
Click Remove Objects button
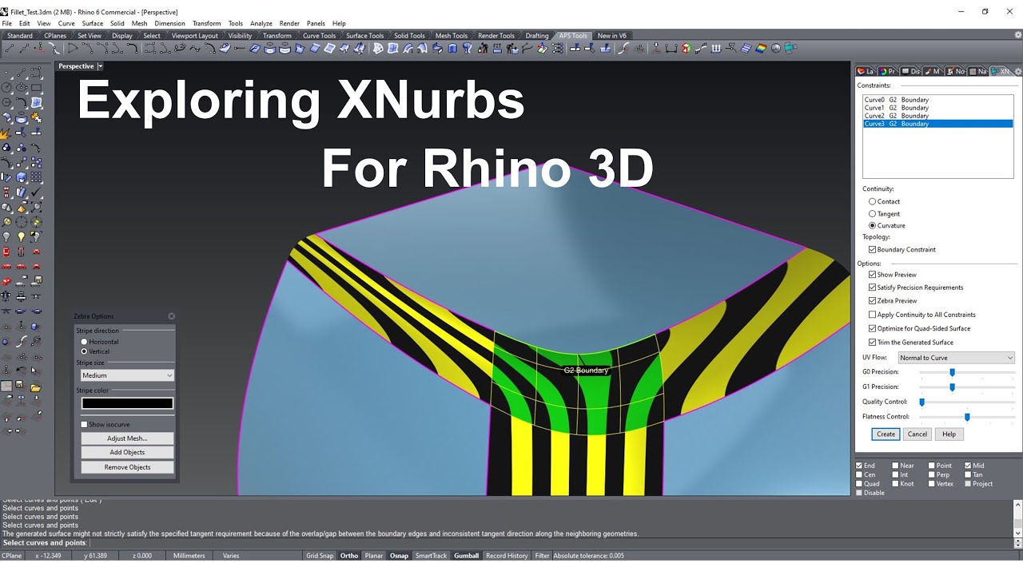click(x=127, y=467)
